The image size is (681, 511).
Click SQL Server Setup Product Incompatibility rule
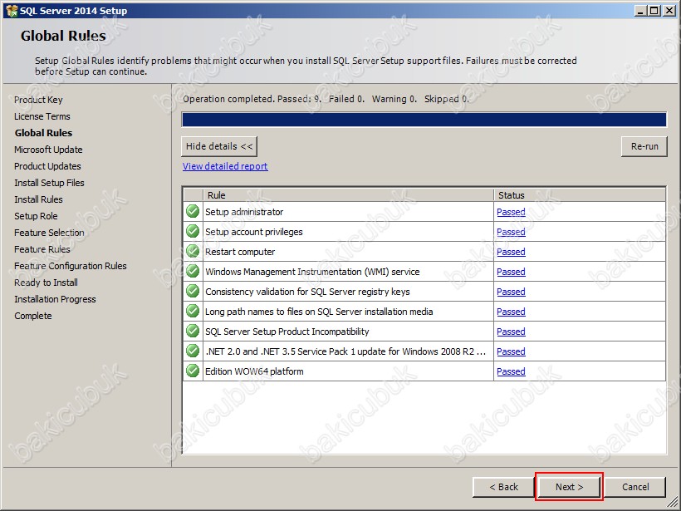[287, 332]
